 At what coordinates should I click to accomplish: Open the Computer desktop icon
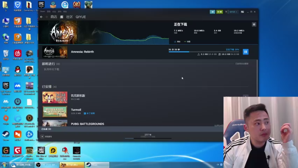coord(6,22)
